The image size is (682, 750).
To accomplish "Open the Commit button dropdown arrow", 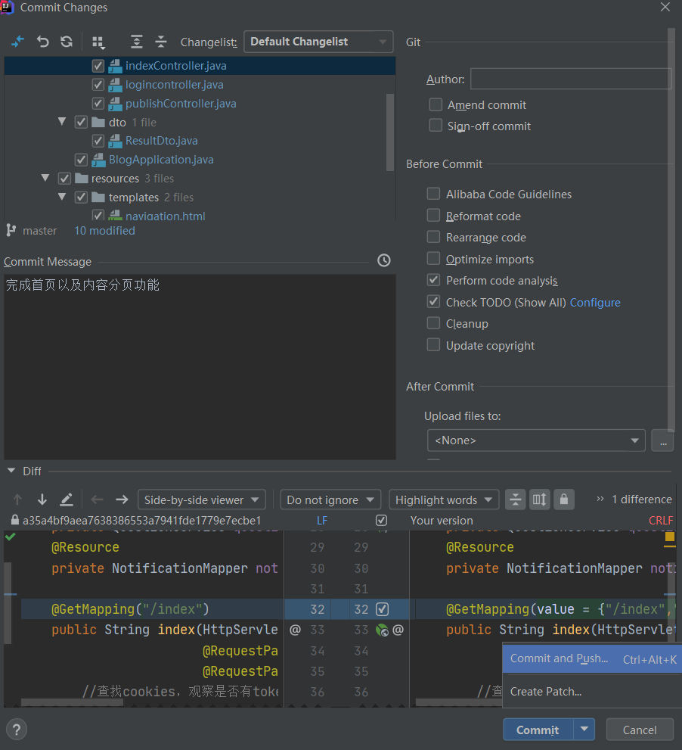I will [x=584, y=729].
